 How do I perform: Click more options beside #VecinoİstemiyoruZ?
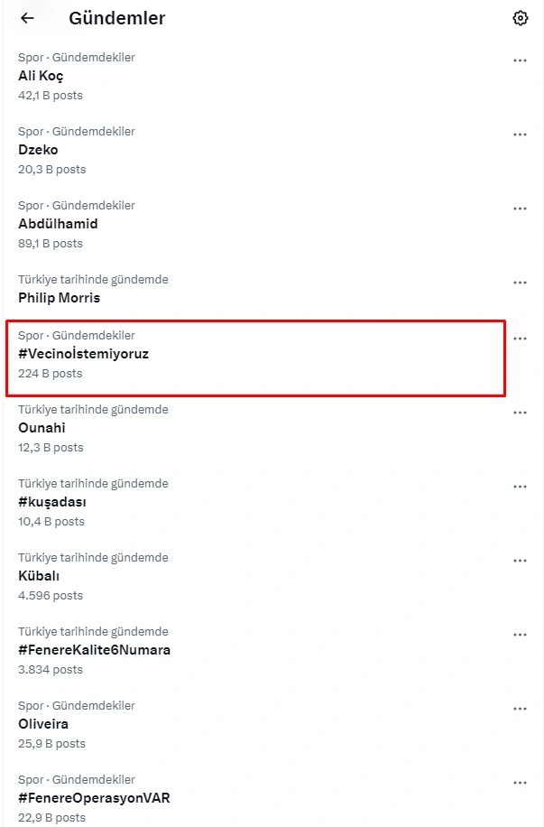[520, 339]
